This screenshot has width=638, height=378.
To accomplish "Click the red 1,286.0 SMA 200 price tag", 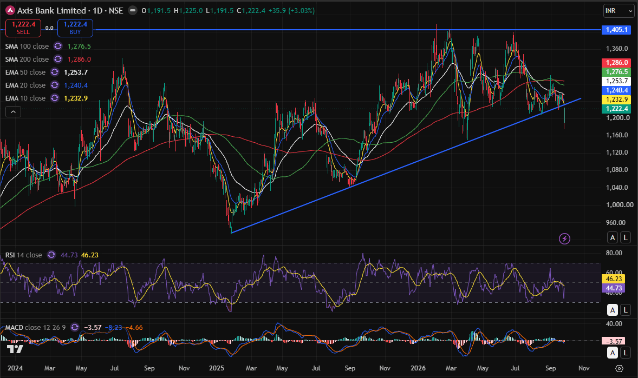I will coord(616,63).
